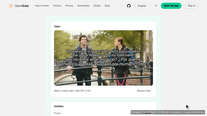
Task: Open the Styles page
Action: (97, 6)
